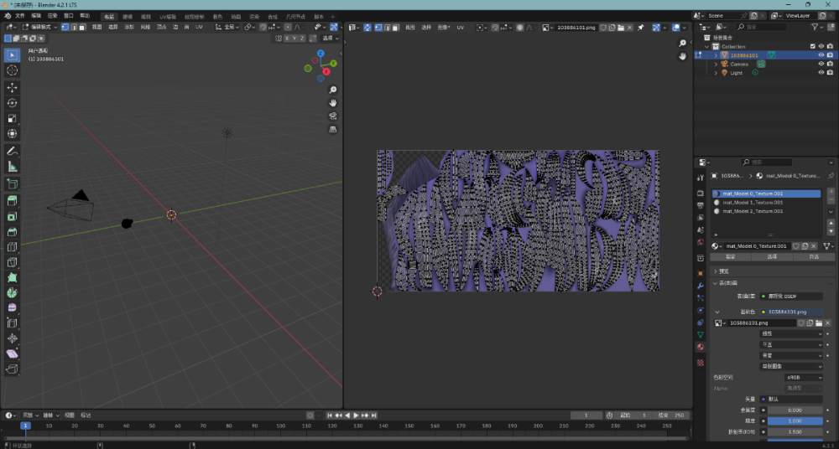The image size is (839, 449).
Task: Open the Material properties tab icon
Action: pyautogui.click(x=701, y=347)
